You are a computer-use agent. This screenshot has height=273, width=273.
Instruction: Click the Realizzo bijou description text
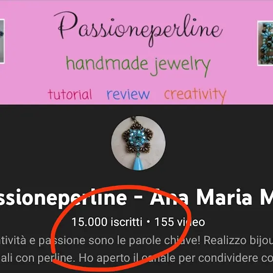pyautogui.click(x=238, y=241)
